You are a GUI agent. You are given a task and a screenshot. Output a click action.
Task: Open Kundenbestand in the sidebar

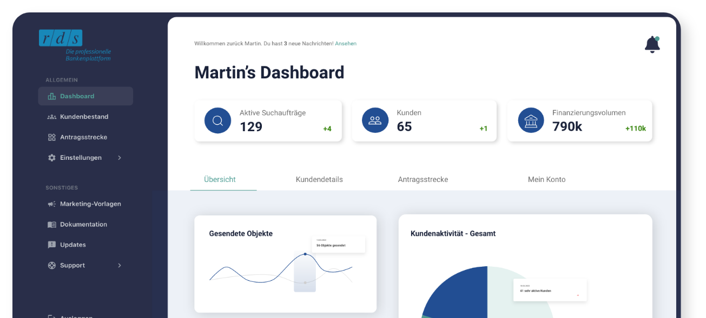[84, 117]
